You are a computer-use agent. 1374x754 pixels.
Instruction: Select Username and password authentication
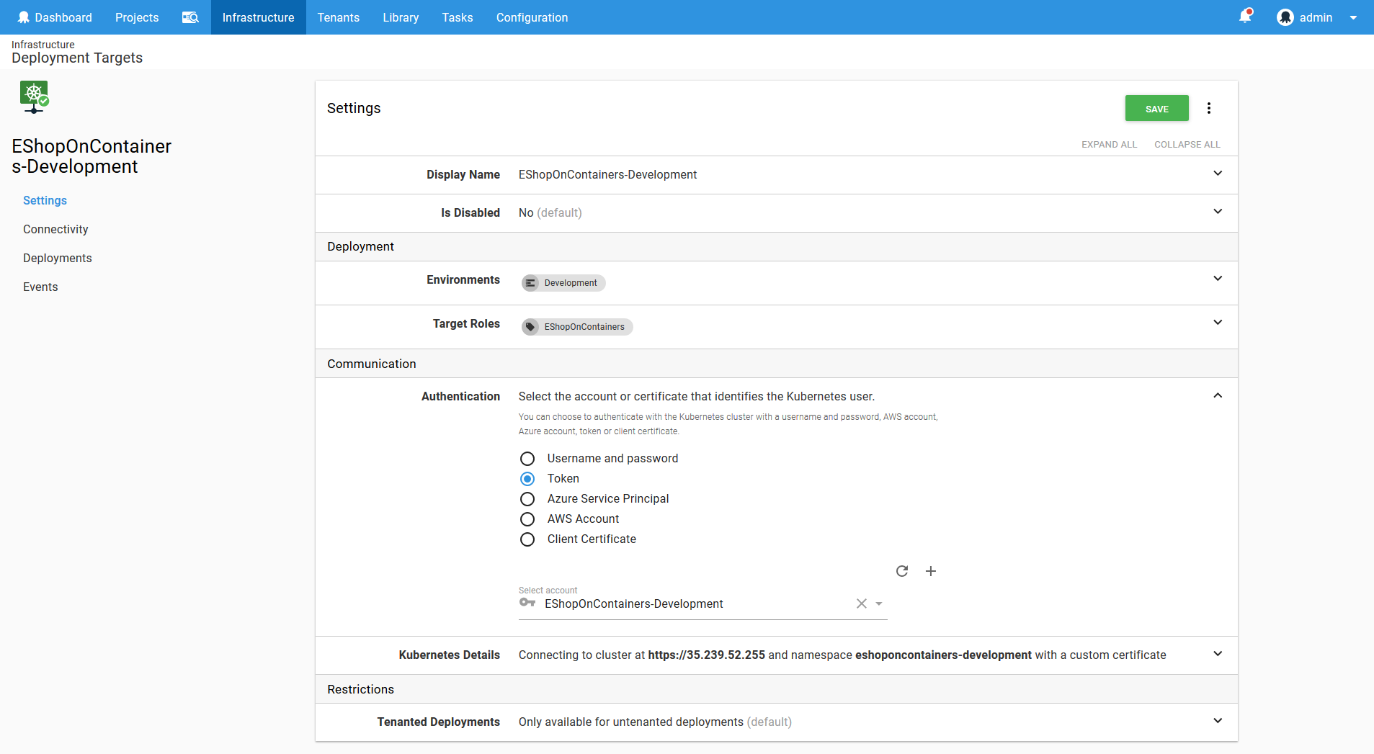527,458
